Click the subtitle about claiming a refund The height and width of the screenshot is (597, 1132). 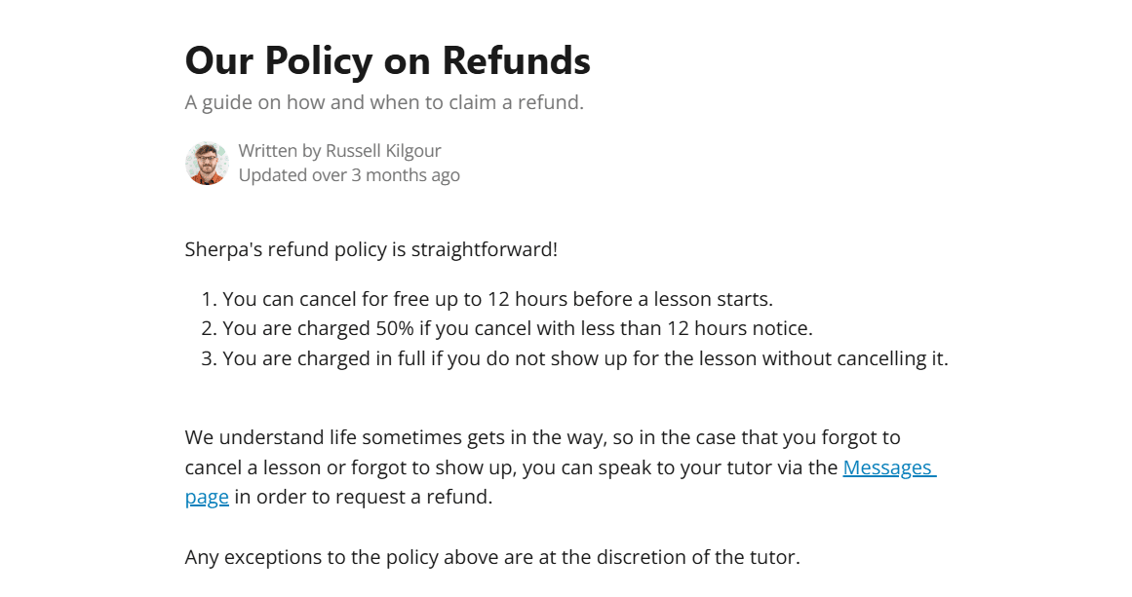point(384,102)
